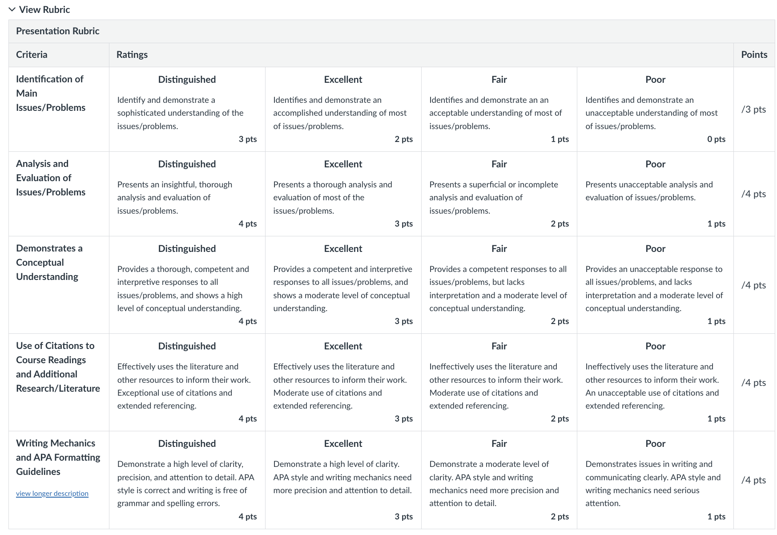Select Distinguished for Analysis and Evaluation
This screenshot has width=777, height=535.
[187, 194]
